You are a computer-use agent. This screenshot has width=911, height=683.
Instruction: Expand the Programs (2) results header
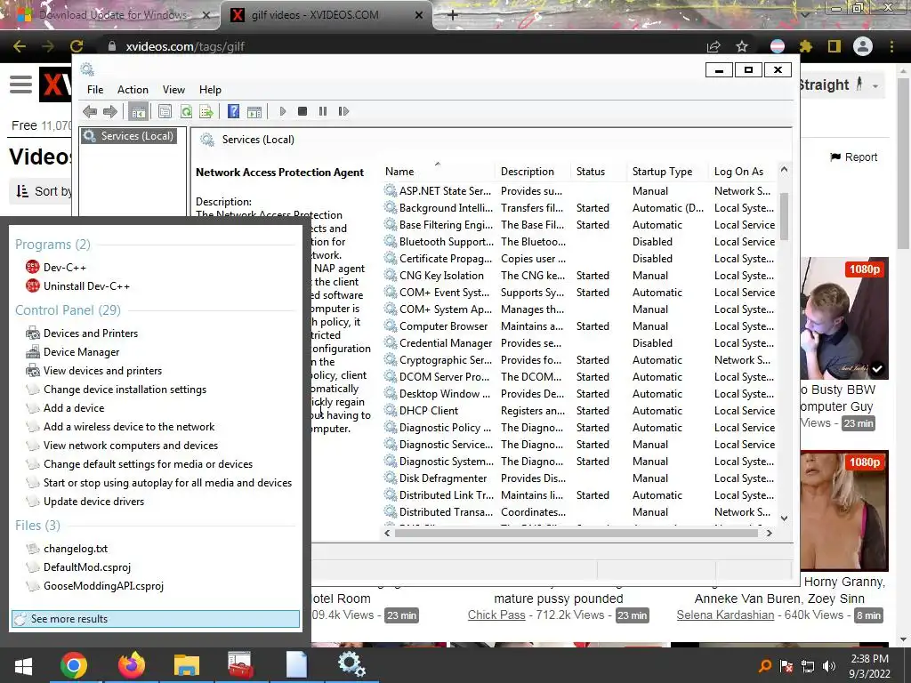click(x=52, y=245)
